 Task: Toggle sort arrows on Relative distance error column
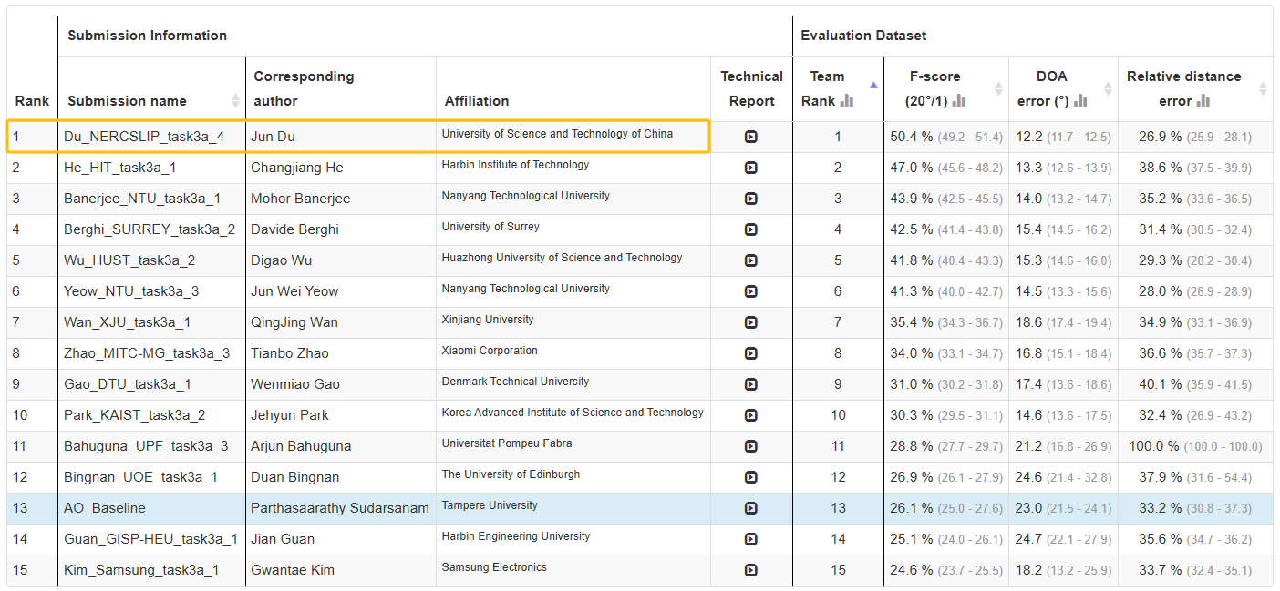coord(1263,89)
